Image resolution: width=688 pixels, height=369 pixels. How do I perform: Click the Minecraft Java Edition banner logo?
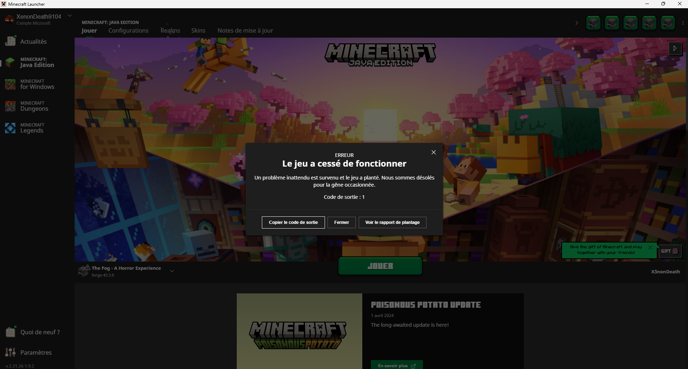tap(380, 55)
